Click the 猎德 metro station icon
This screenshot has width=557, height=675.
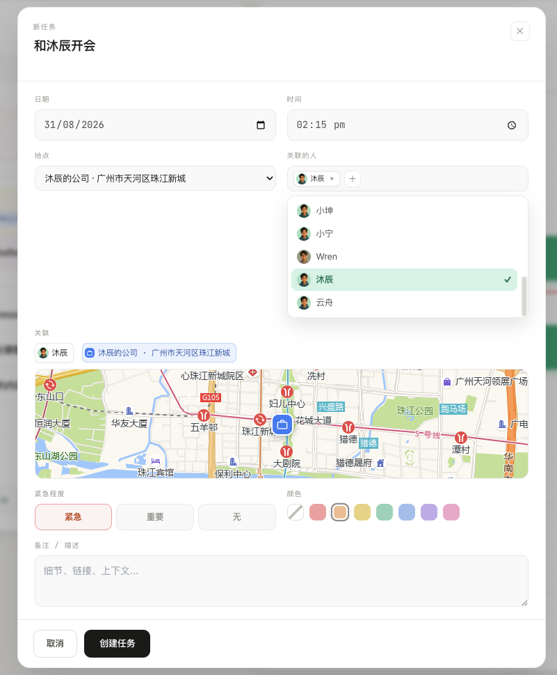348,427
